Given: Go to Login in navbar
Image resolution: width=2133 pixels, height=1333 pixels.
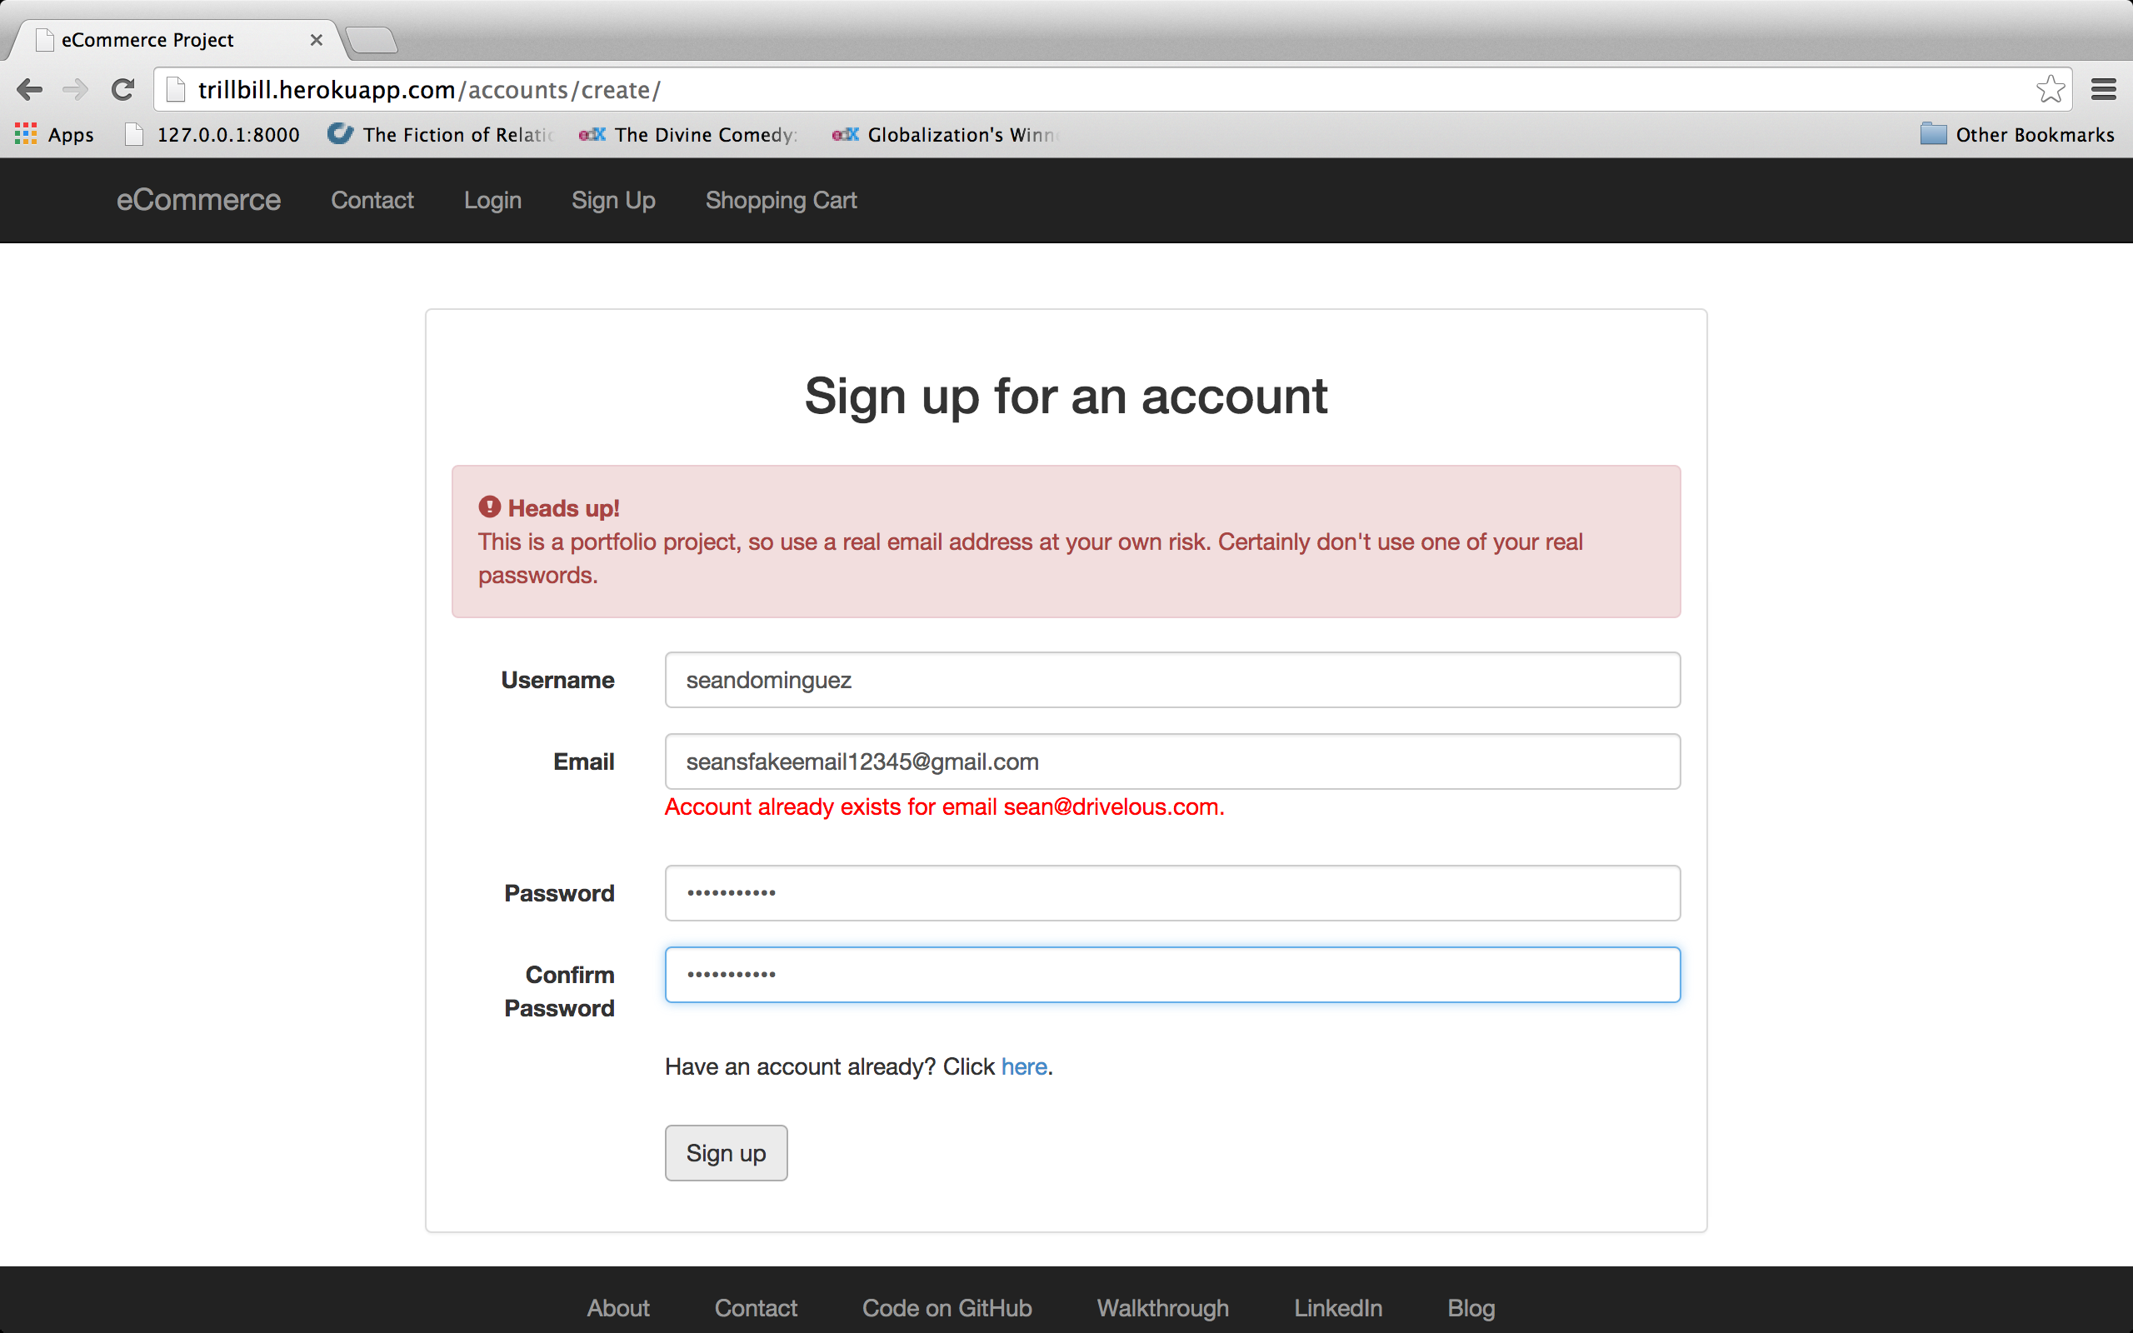Looking at the screenshot, I should point(492,200).
